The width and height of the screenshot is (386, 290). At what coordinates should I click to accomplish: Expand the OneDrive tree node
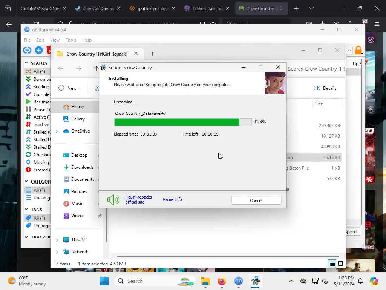(57, 131)
